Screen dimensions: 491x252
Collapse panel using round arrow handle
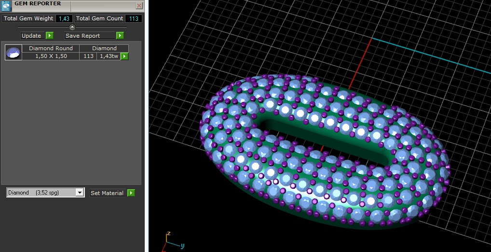tap(72, 27)
